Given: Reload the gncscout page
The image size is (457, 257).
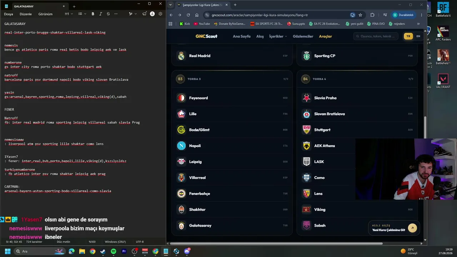Looking at the screenshot, I should tap(188, 15).
